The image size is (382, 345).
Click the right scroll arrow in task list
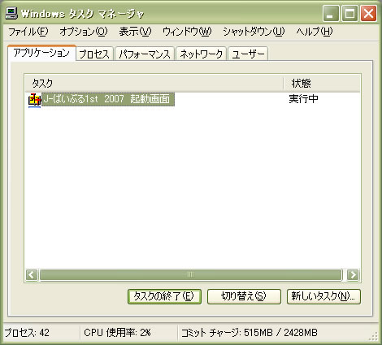353,275
